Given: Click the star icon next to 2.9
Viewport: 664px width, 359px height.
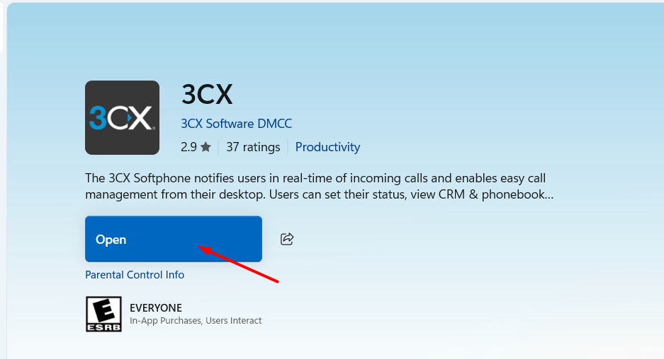Looking at the screenshot, I should click(206, 147).
